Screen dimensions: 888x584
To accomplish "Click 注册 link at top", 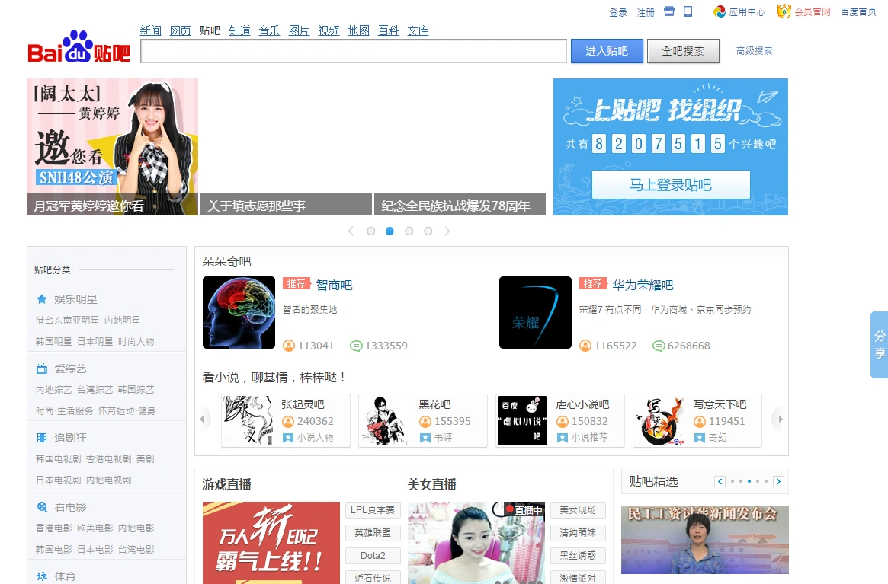I will coord(646,12).
